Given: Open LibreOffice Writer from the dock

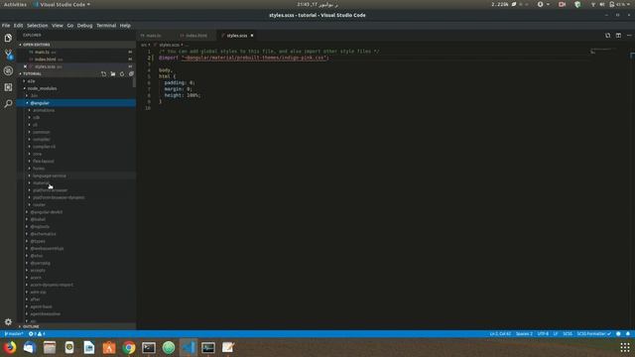Looking at the screenshot, I should coord(89,348).
